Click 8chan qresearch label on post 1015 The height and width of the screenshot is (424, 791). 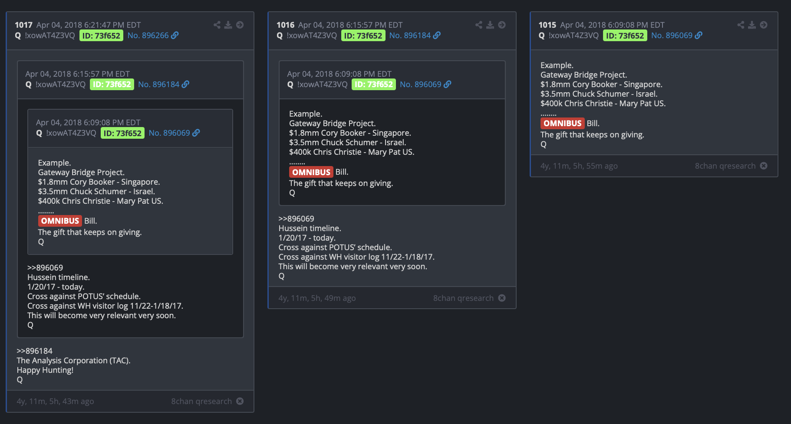tap(725, 166)
